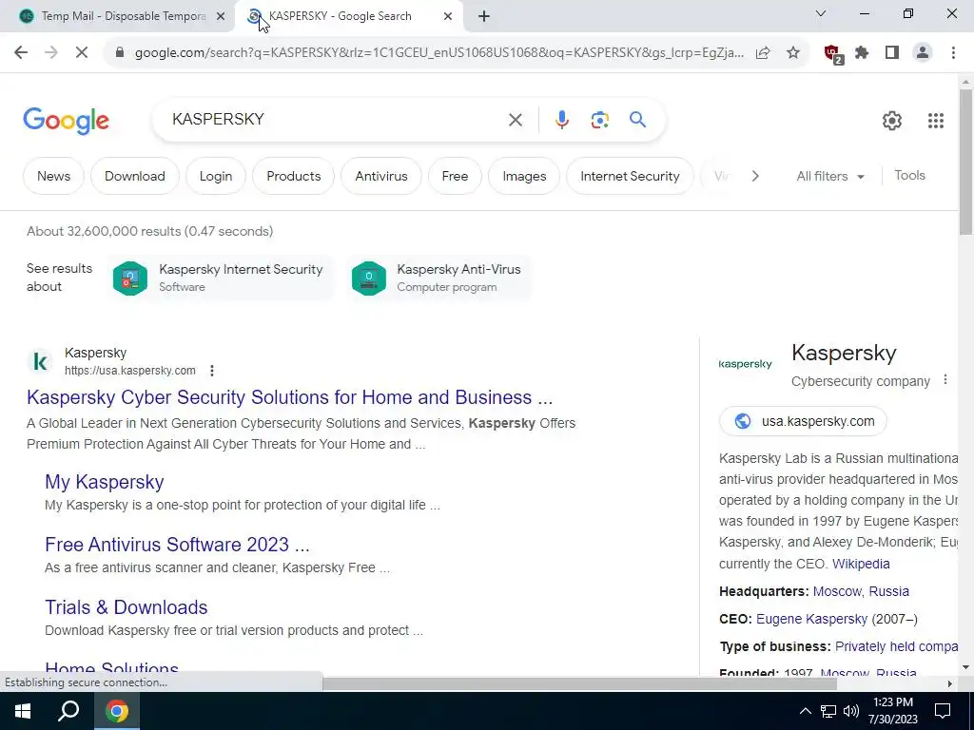This screenshot has width=974, height=730.
Task: Open the Chrome profile avatar
Action: (x=923, y=53)
